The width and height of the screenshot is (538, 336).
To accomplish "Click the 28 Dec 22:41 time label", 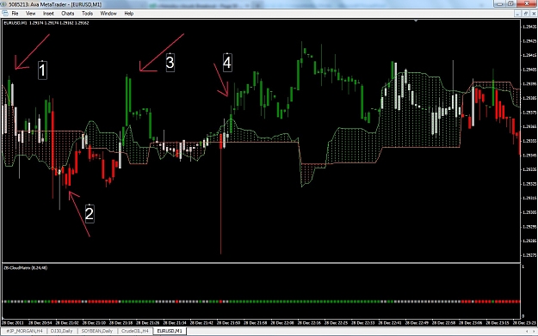I will click(390, 323).
